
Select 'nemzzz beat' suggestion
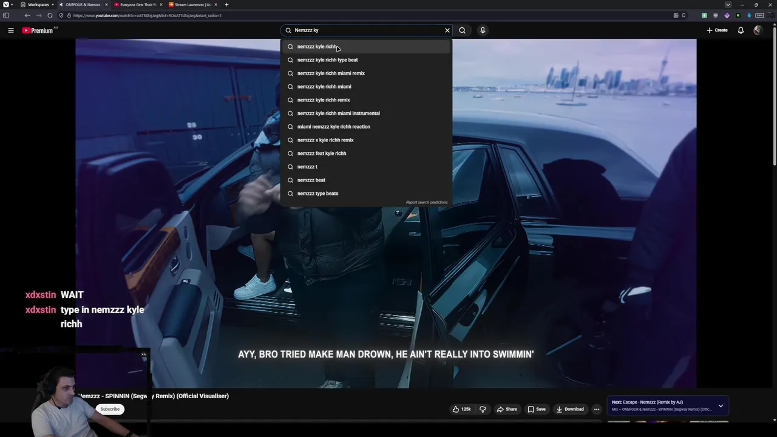[x=366, y=180]
